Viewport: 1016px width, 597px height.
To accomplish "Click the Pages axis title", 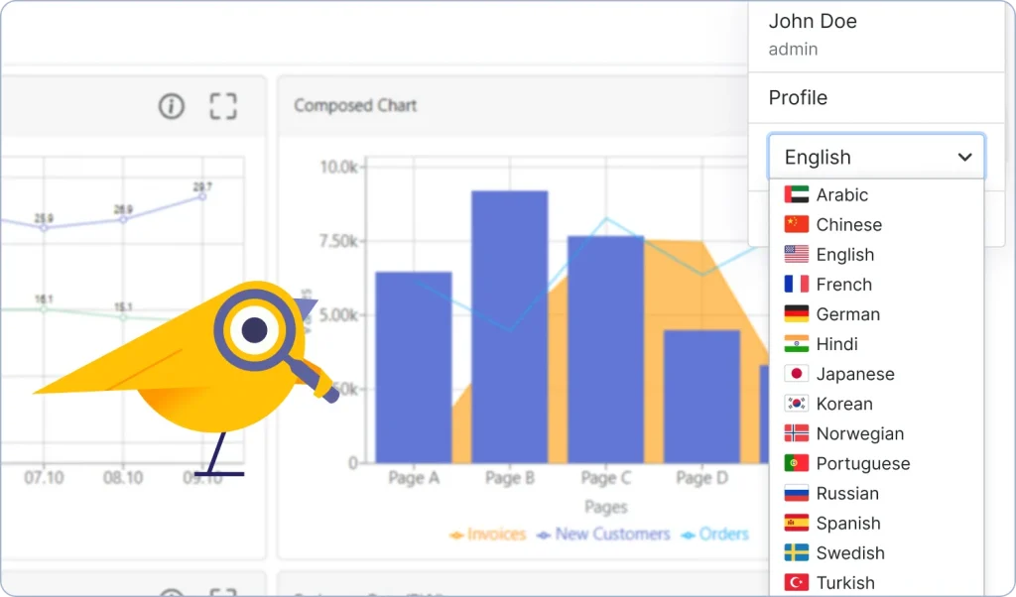I will click(606, 507).
